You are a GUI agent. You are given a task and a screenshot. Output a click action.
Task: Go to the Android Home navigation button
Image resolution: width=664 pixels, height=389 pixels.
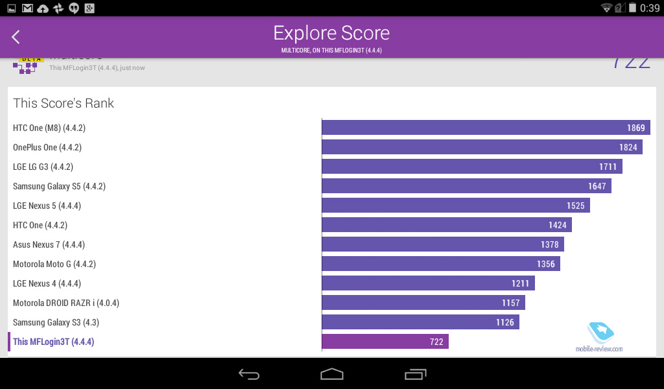pyautogui.click(x=332, y=374)
